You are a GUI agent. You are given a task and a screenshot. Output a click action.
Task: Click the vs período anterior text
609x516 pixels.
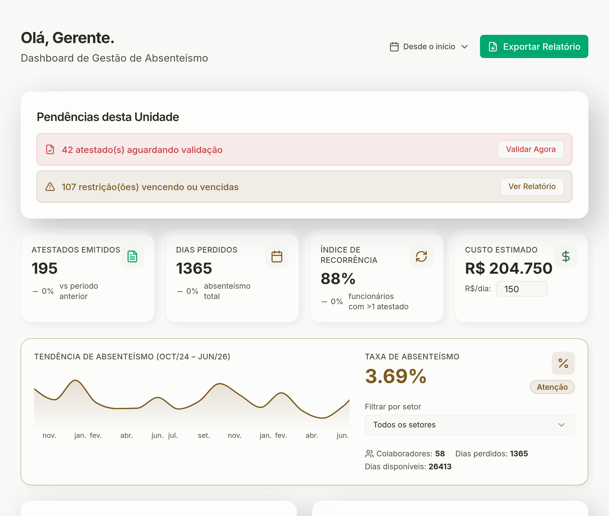[79, 291]
